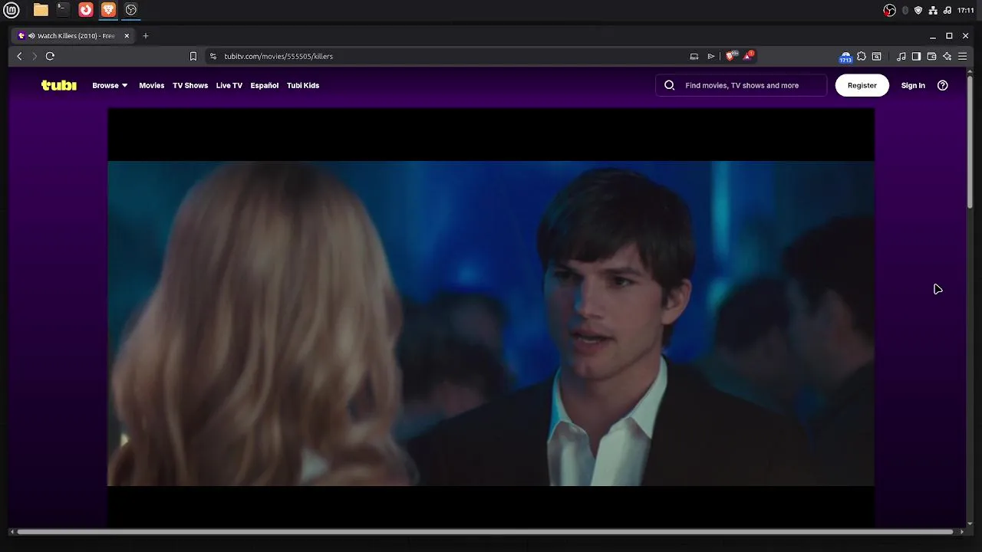This screenshot has height=552, width=982.
Task: Open the Extensions puzzle-piece menu
Action: pos(862,56)
